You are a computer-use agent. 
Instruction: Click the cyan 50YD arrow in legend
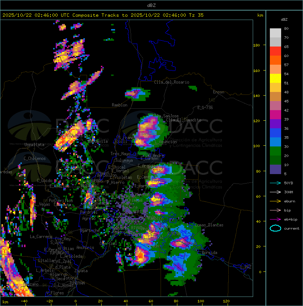275,183
